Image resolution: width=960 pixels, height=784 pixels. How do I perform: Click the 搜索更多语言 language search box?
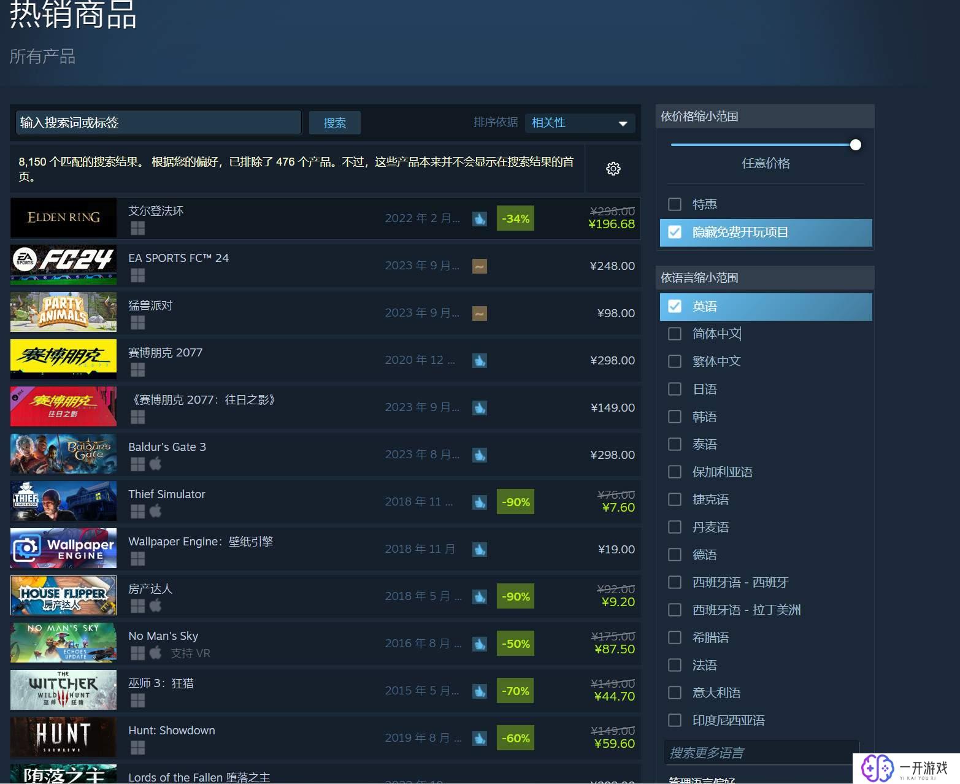pyautogui.click(x=761, y=753)
